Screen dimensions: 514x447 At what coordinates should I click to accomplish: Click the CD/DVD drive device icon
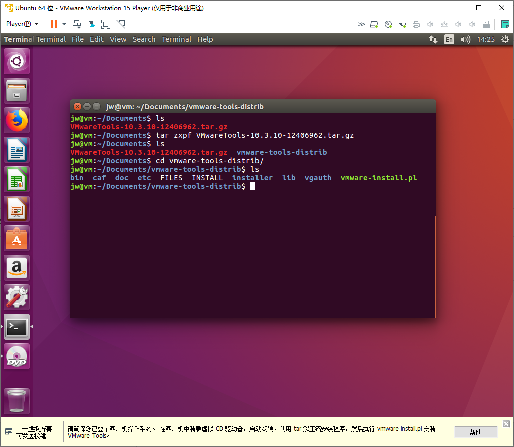click(x=388, y=24)
